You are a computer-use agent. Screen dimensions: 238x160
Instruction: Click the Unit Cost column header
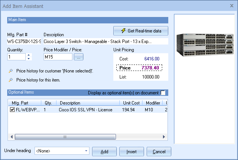(x=131, y=103)
